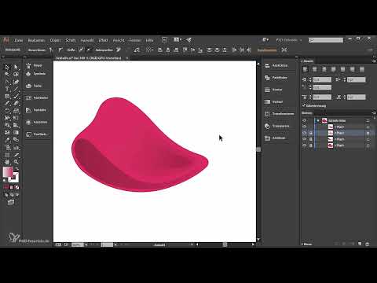Image resolution: width=377 pixels, height=283 pixels.
Task: Set fill to None in the toolbar
Action: click(x=17, y=187)
